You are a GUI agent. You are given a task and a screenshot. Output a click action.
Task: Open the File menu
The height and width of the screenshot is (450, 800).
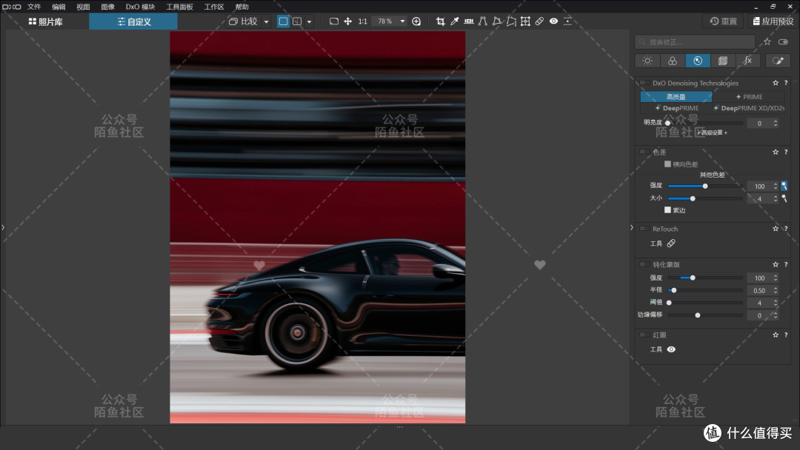(34, 7)
